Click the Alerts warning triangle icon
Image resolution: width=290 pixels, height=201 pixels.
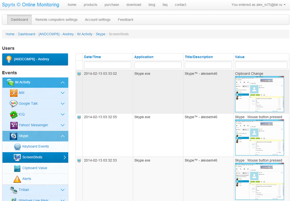(x=18, y=179)
